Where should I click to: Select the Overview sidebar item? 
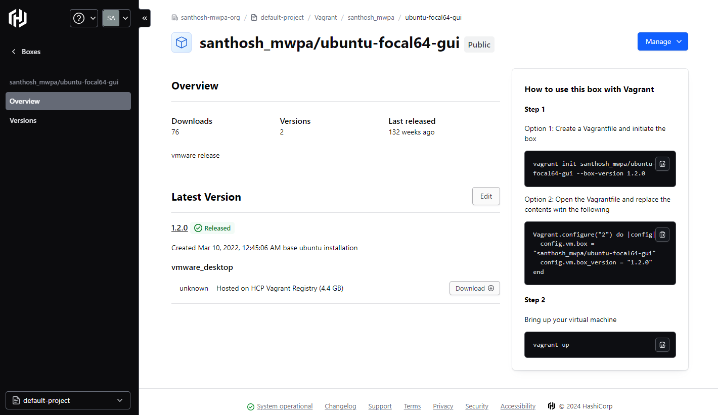68,101
